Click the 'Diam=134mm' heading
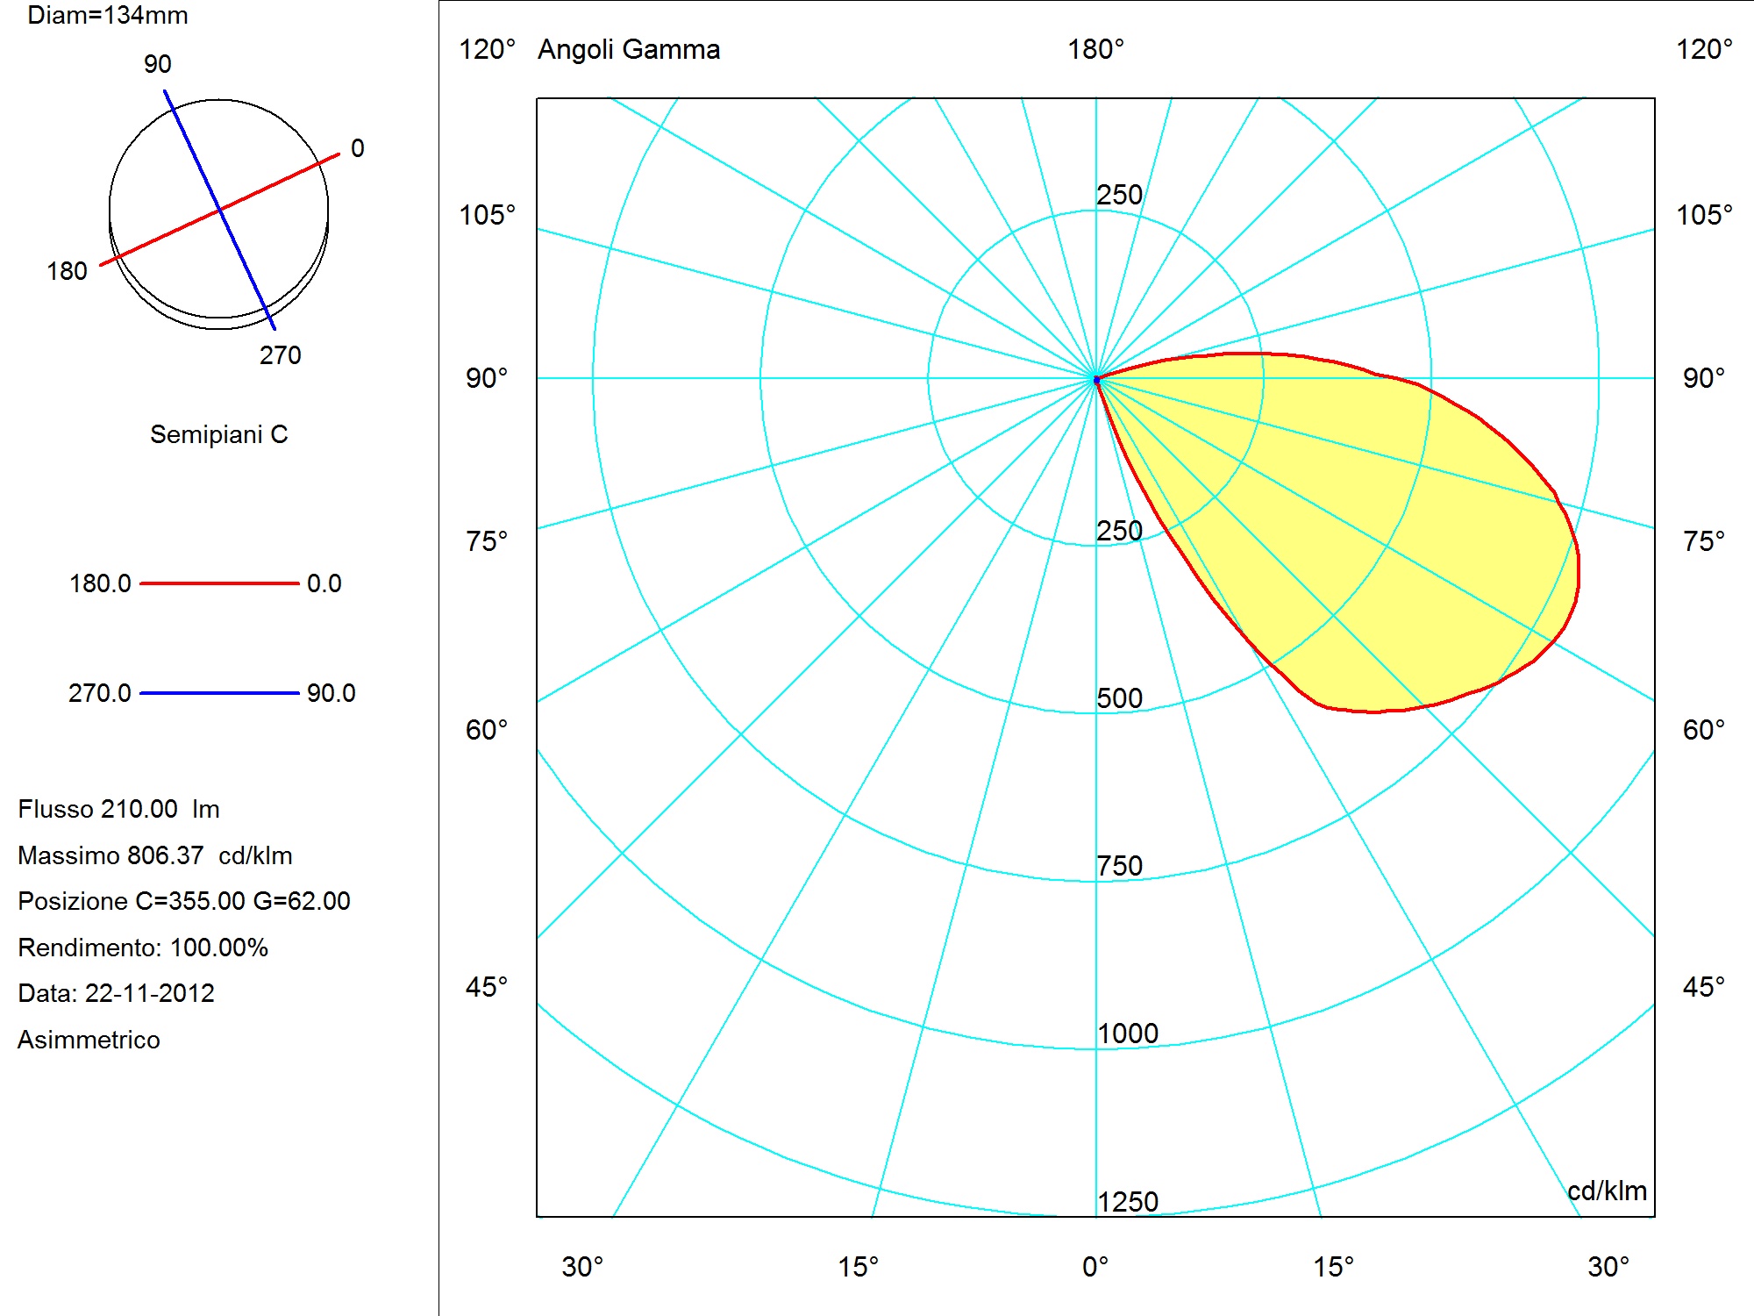 click(108, 15)
